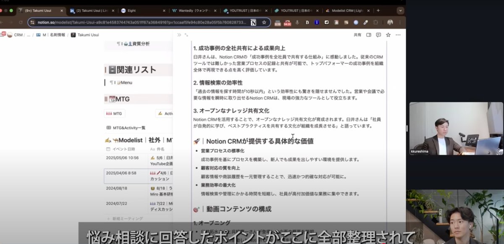Click the browser back arrow
504x244 pixels.
(2, 22)
